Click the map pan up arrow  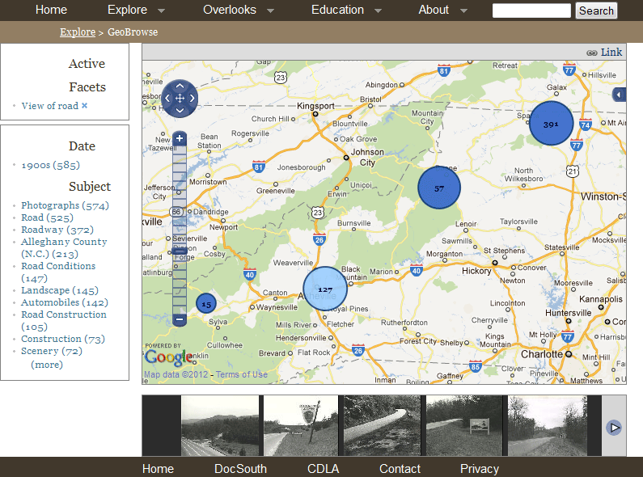[x=180, y=87]
